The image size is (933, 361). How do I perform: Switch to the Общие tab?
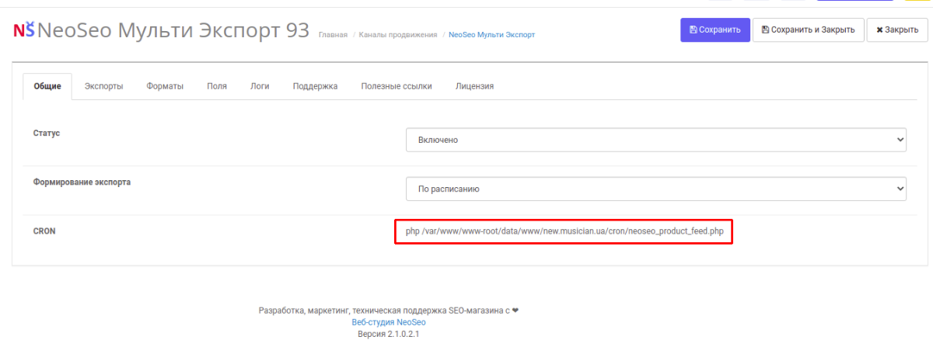47,86
